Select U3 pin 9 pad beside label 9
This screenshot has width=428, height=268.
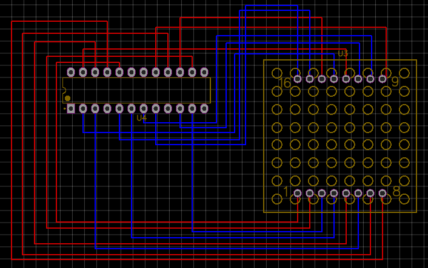point(383,79)
